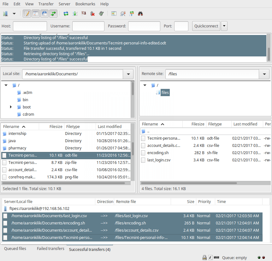The image size is (272, 261).
Task: Expand the boot folder in the local tree
Action: click(11, 107)
